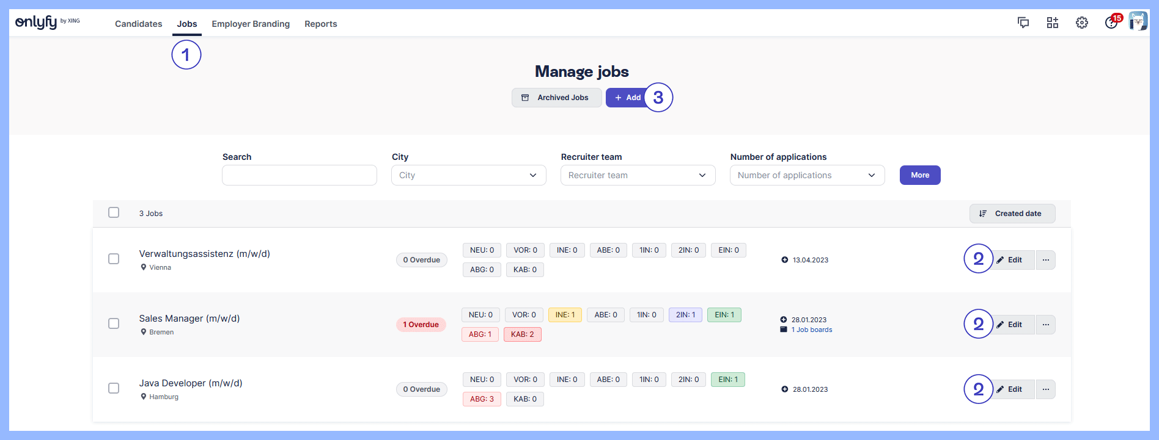
Task: Expand the City filter dropdown
Action: [468, 175]
